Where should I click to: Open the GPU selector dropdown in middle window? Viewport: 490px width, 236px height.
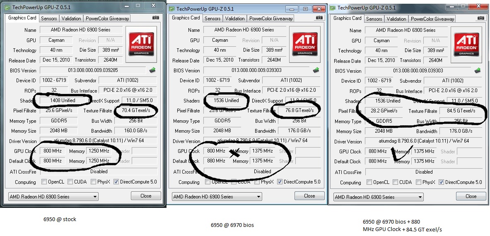(x=217, y=196)
